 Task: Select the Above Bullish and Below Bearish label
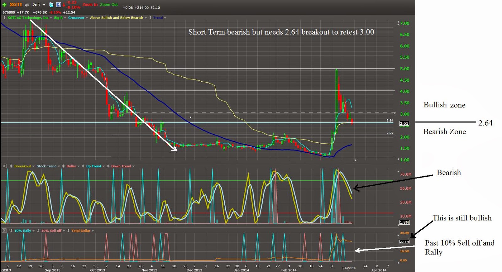(x=116, y=18)
